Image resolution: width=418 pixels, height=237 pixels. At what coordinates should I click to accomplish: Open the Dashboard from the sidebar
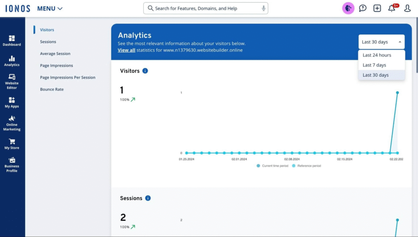click(12, 39)
